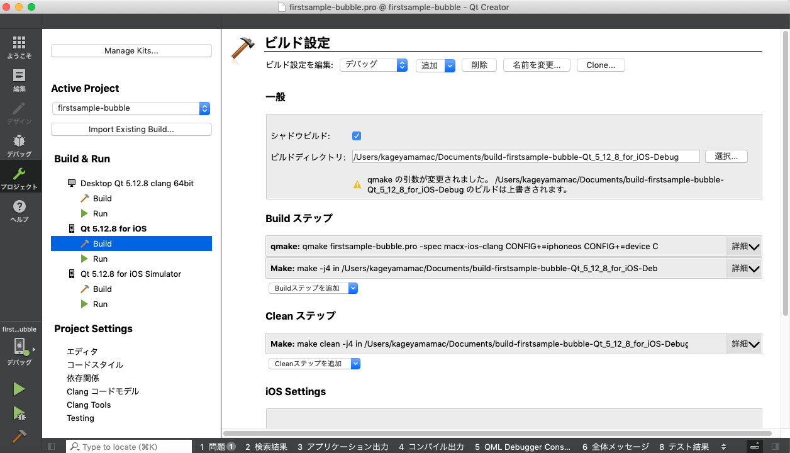Open コードスタイル project settings

(x=95, y=365)
